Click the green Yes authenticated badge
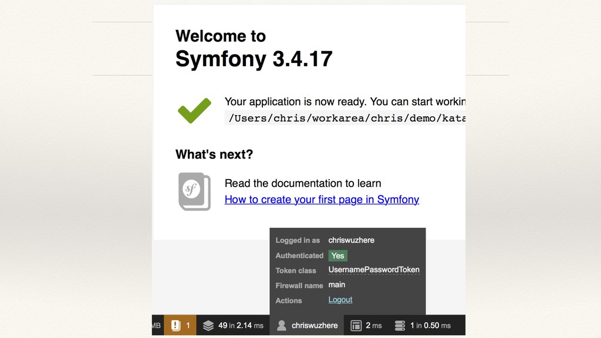Viewport: 601px width, 338px height. (x=337, y=256)
